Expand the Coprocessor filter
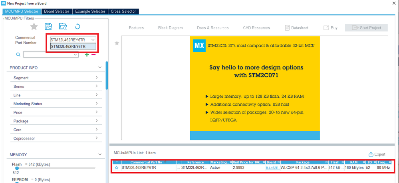 pos(97,138)
